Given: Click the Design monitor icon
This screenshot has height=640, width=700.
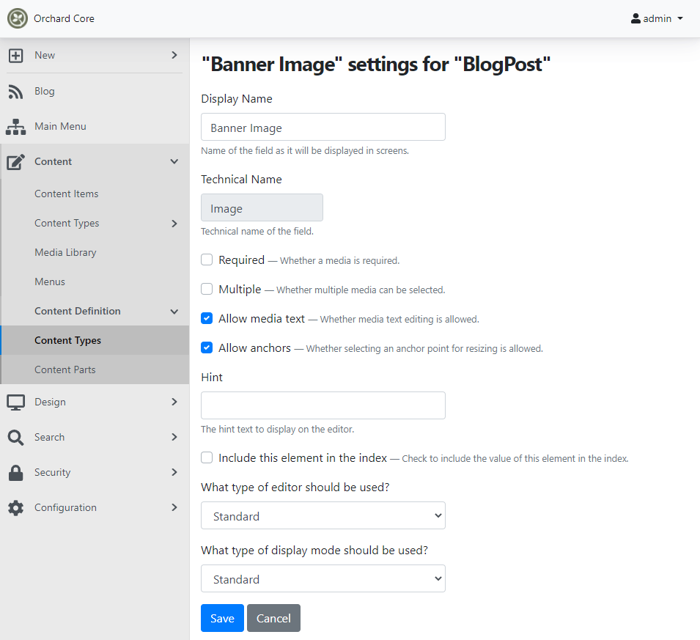Looking at the screenshot, I should [15, 402].
